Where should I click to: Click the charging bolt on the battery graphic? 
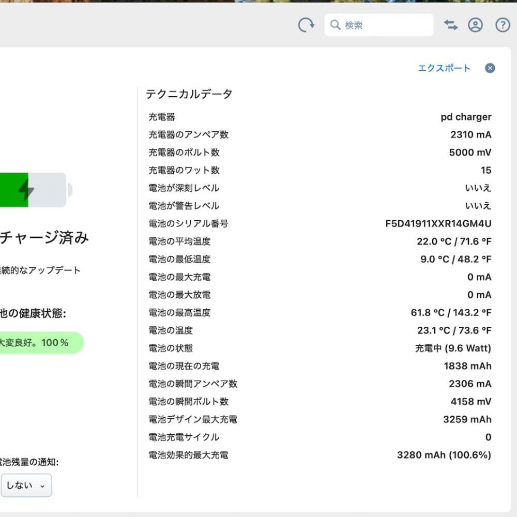(x=26, y=190)
